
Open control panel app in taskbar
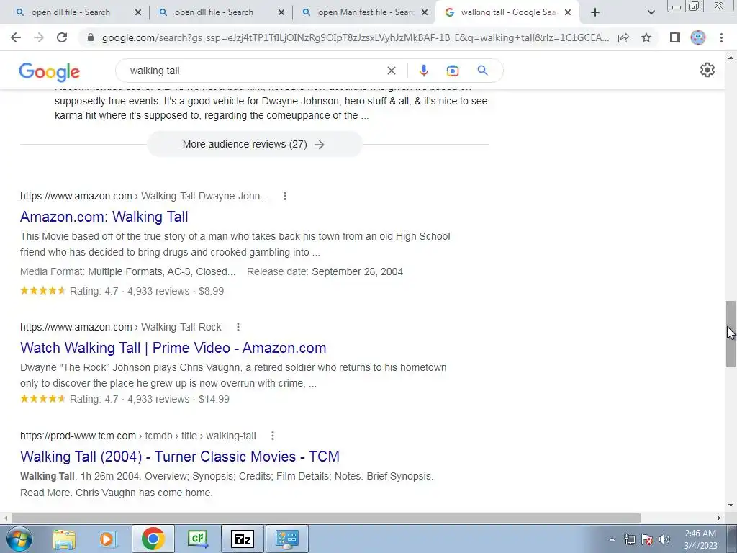coord(287,539)
